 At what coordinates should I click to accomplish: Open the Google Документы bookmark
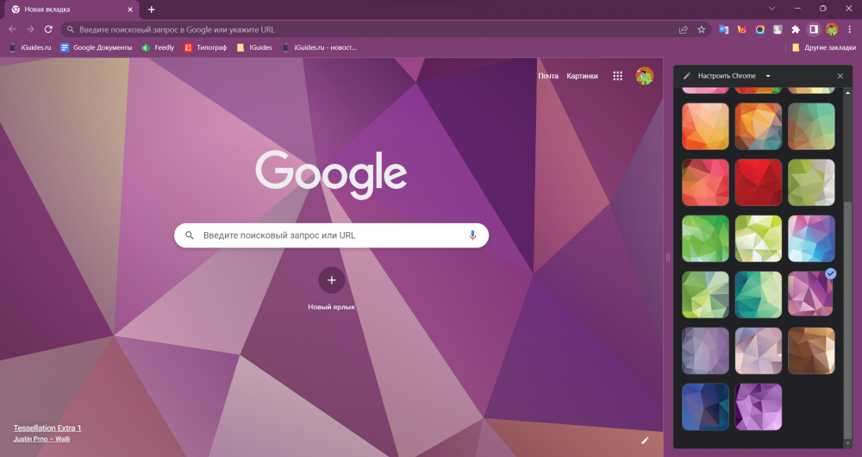[97, 47]
